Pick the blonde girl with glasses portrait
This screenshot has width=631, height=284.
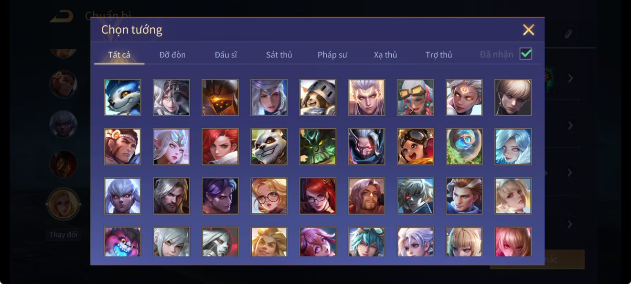click(269, 196)
